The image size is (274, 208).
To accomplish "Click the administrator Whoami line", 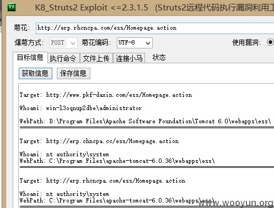I will (80, 108).
